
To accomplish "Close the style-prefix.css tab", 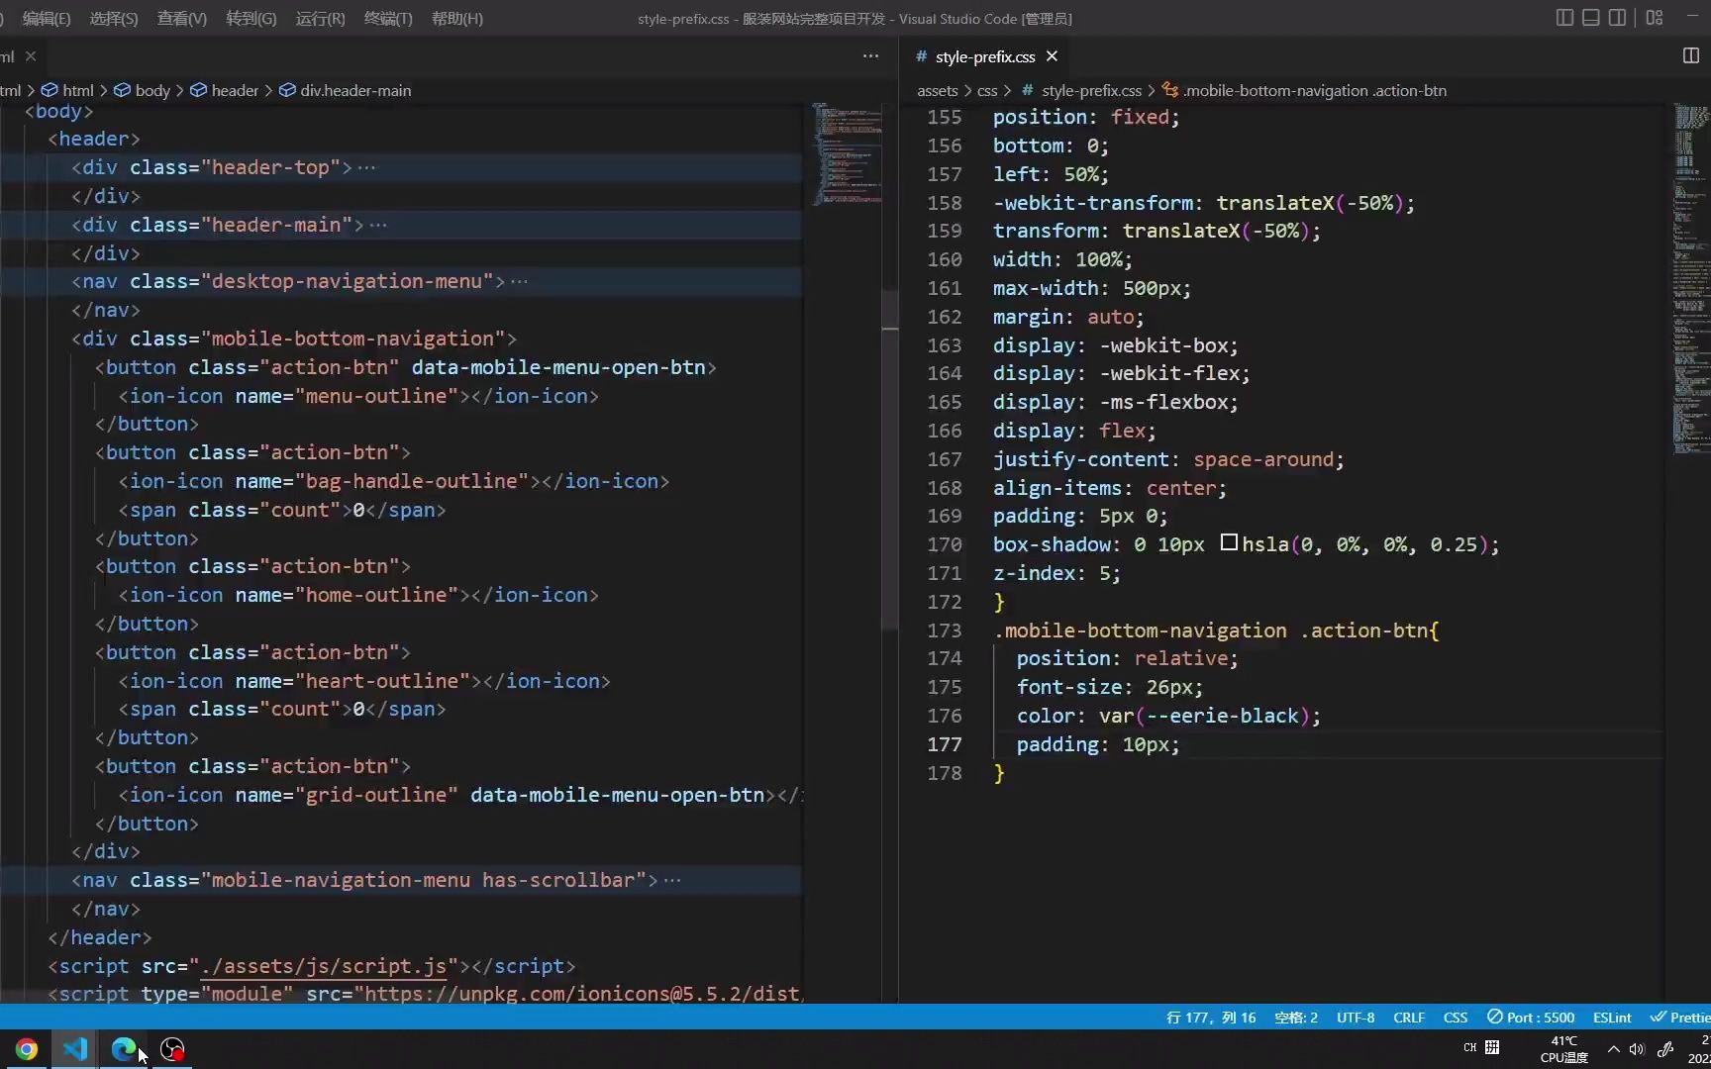I will coord(1053,56).
